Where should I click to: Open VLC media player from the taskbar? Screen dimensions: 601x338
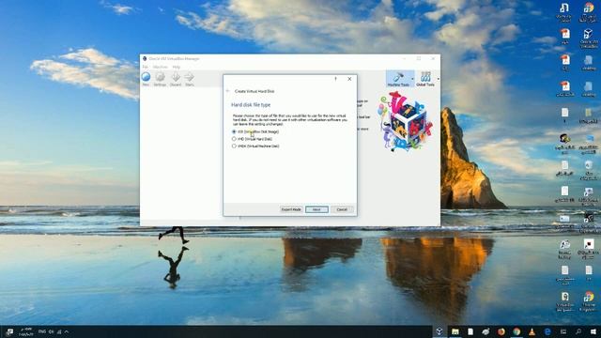click(x=532, y=331)
